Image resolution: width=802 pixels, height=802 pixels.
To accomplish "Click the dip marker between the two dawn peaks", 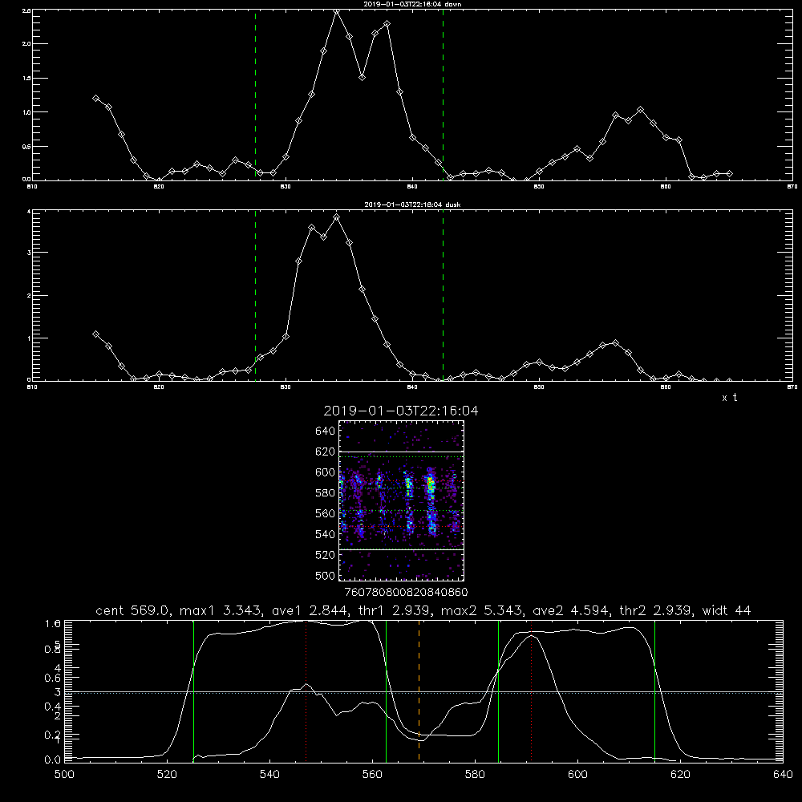I will pyautogui.click(x=362, y=77).
